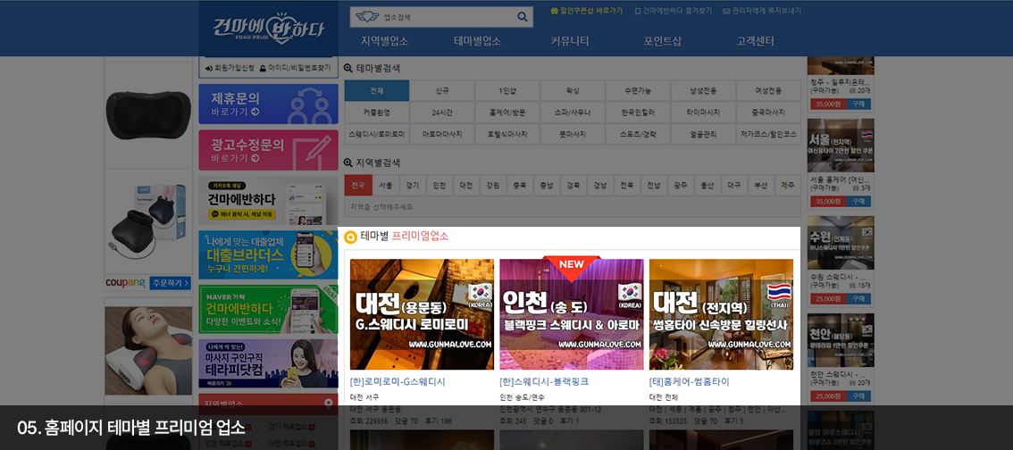Open the [태]홈케어-썸홈타이 listing link
Screen dimensions: 1013x450
(x=690, y=381)
